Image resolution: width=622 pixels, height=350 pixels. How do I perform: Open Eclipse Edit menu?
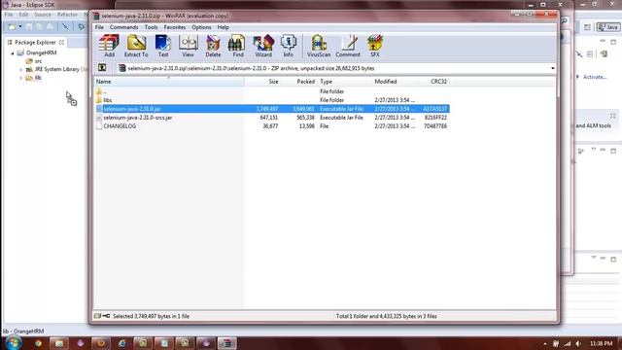pyautogui.click(x=23, y=15)
